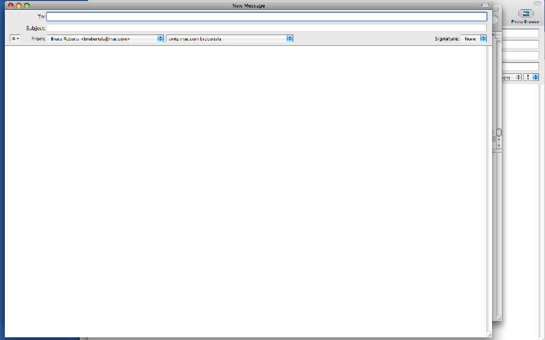Open the partially hidden None dropdown in background window
Screen dimensions: 545x340
tap(511, 77)
